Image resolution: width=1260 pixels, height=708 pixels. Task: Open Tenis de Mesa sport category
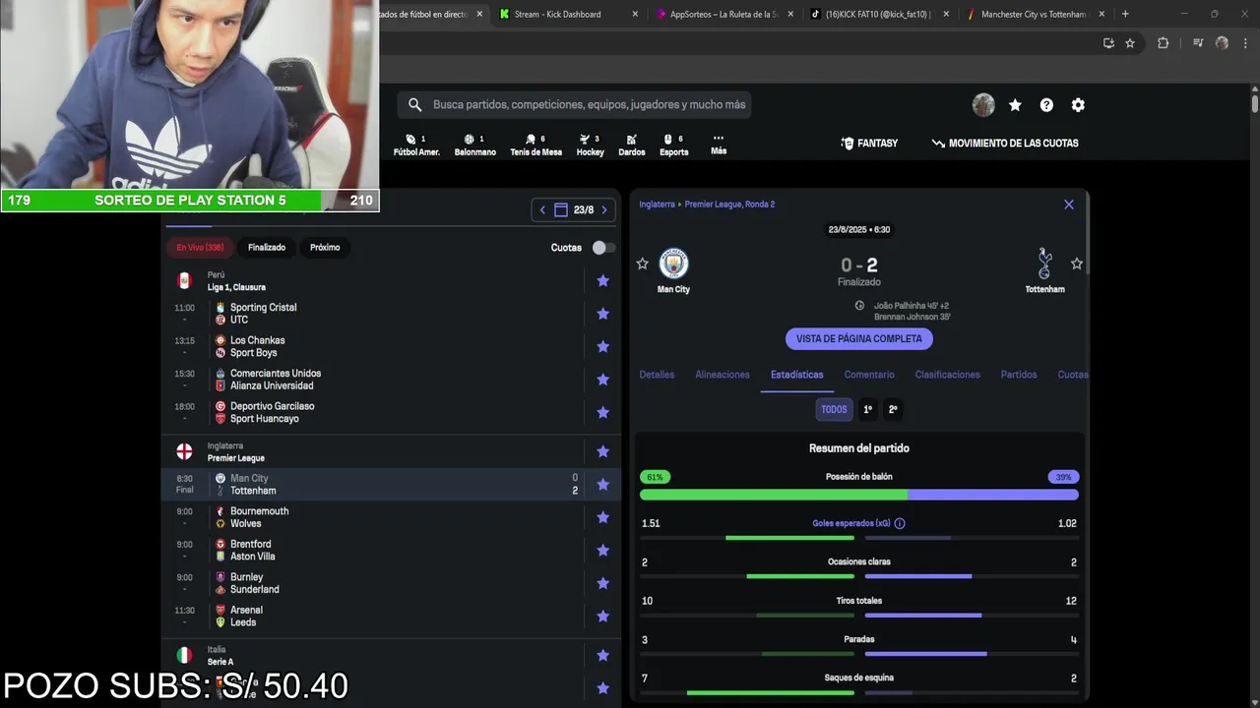click(x=535, y=145)
